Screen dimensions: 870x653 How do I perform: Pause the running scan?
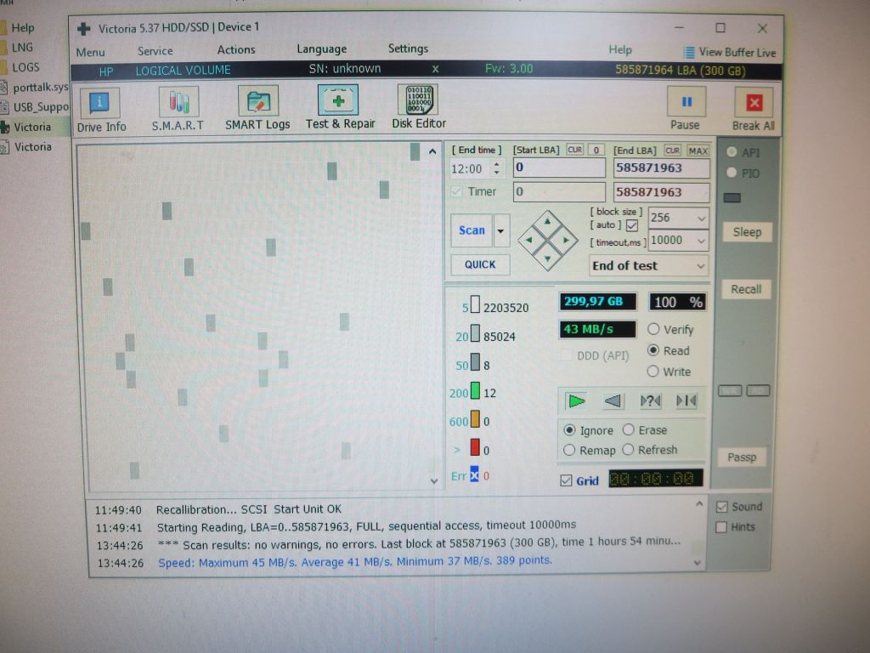coord(686,109)
